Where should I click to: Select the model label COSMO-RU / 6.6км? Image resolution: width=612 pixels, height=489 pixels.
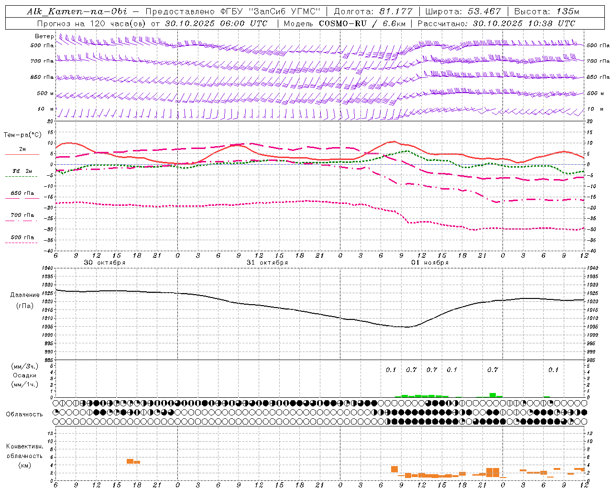[362, 23]
